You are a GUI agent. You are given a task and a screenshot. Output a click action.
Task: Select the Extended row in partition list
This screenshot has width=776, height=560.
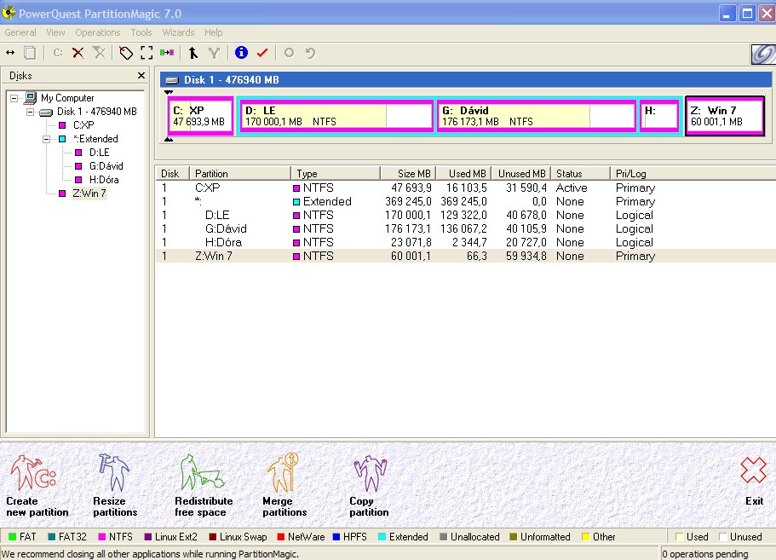tap(465, 201)
